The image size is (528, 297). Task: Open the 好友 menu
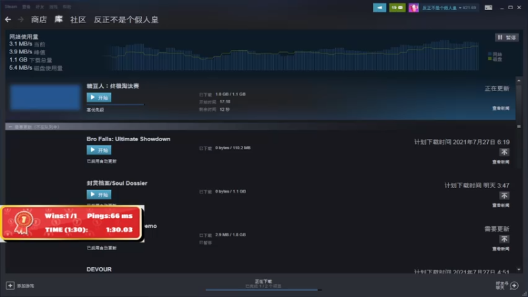tap(40, 7)
